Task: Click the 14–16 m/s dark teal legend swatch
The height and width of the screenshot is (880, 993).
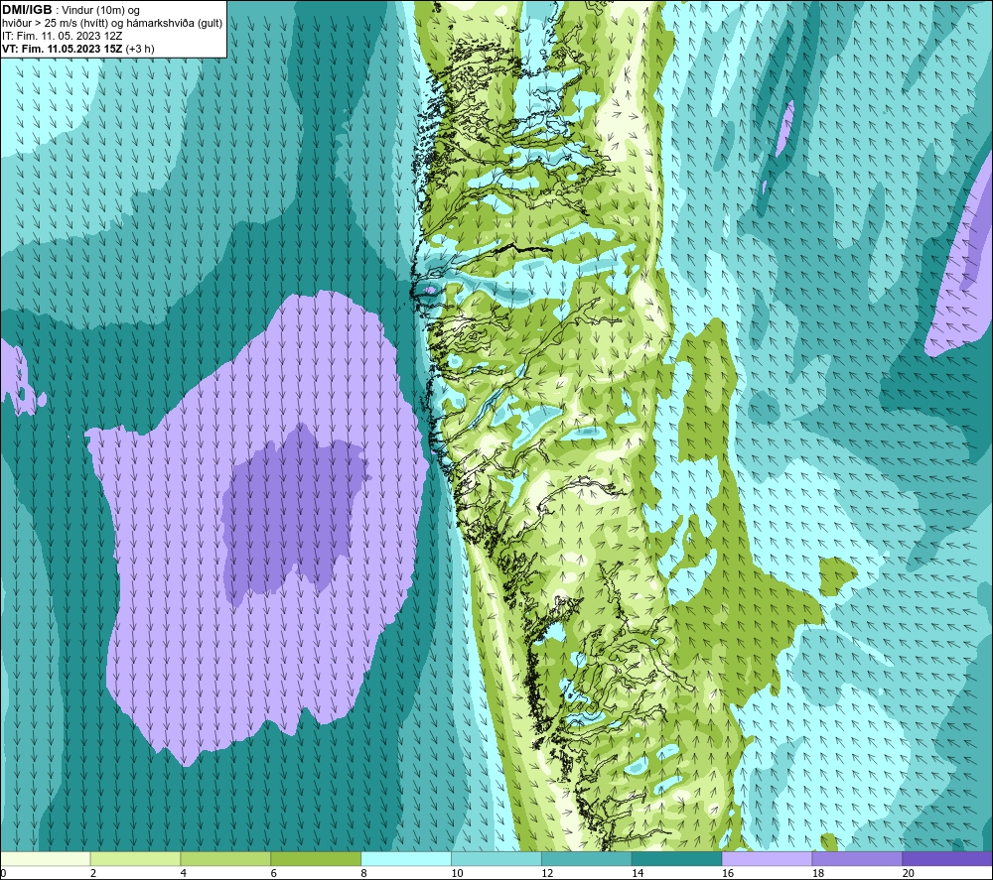Action: [x=677, y=858]
